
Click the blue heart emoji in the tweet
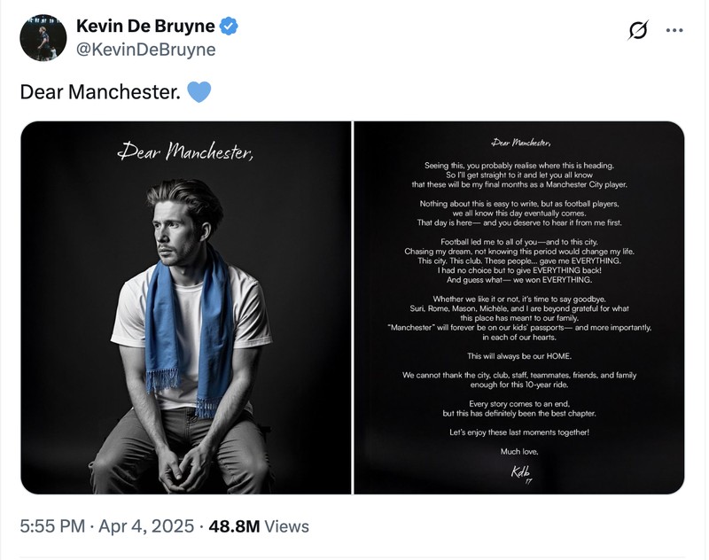[x=199, y=91]
